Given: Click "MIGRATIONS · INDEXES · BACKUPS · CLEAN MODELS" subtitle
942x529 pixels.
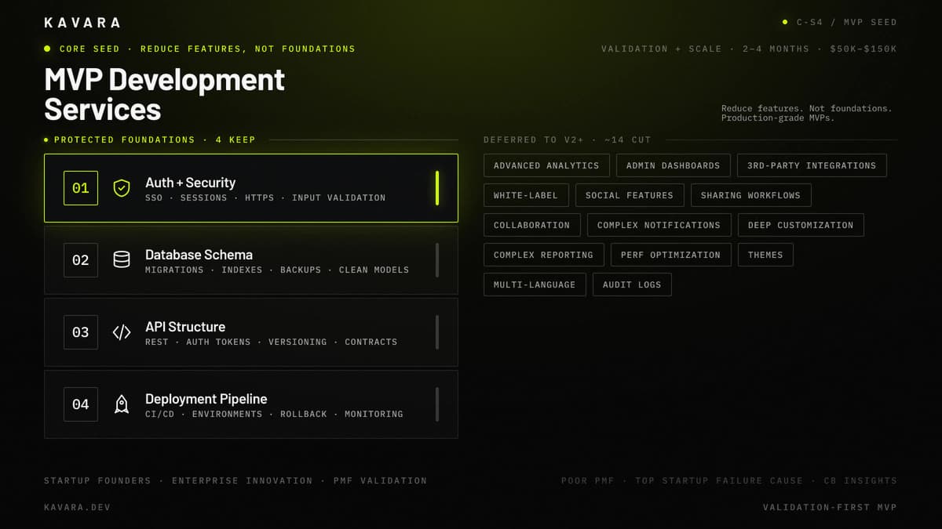Looking at the screenshot, I should 277,270.
